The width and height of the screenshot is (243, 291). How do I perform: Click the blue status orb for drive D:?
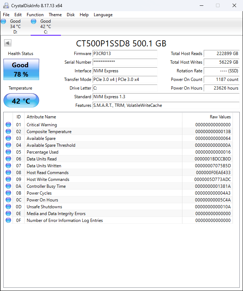pyautogui.click(x=4, y=21)
